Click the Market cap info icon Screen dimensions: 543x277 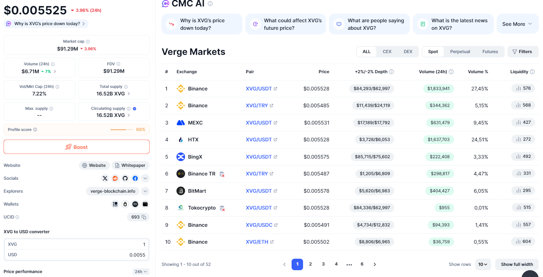[x=88, y=42]
